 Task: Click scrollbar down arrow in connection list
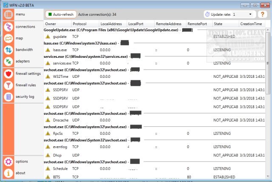click(268, 176)
